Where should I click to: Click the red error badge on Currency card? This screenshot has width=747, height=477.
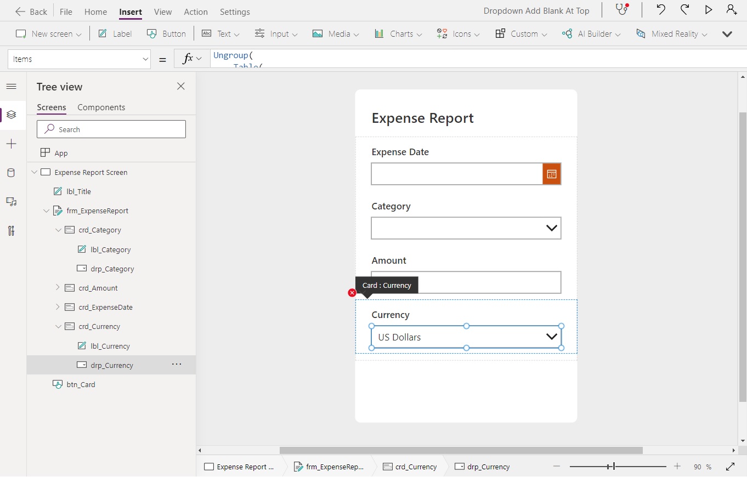(352, 293)
